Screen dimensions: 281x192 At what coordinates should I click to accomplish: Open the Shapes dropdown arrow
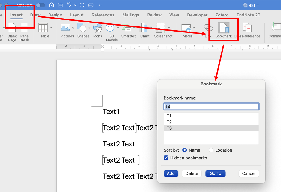(x=89, y=28)
